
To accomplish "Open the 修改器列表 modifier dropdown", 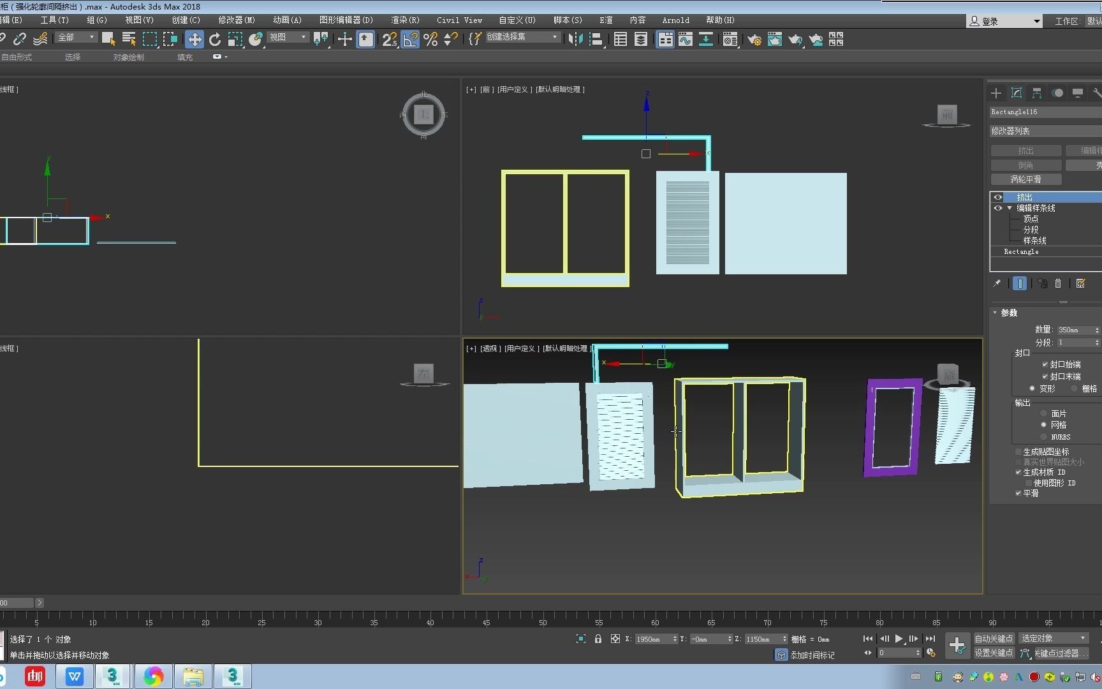I will coord(1045,130).
